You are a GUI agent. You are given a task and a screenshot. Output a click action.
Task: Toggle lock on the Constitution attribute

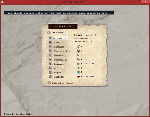pyautogui.click(x=62, y=51)
